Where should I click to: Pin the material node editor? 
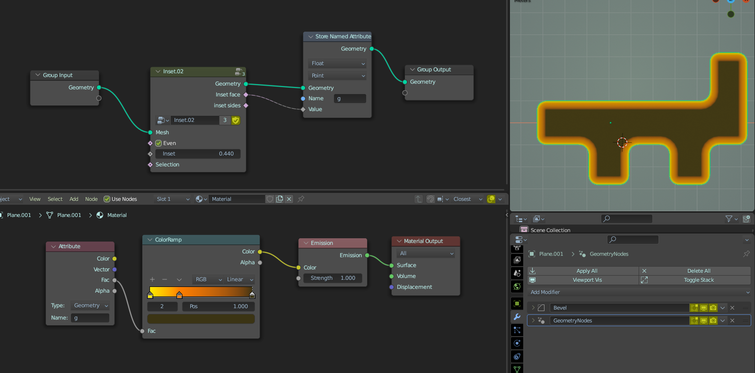(301, 199)
